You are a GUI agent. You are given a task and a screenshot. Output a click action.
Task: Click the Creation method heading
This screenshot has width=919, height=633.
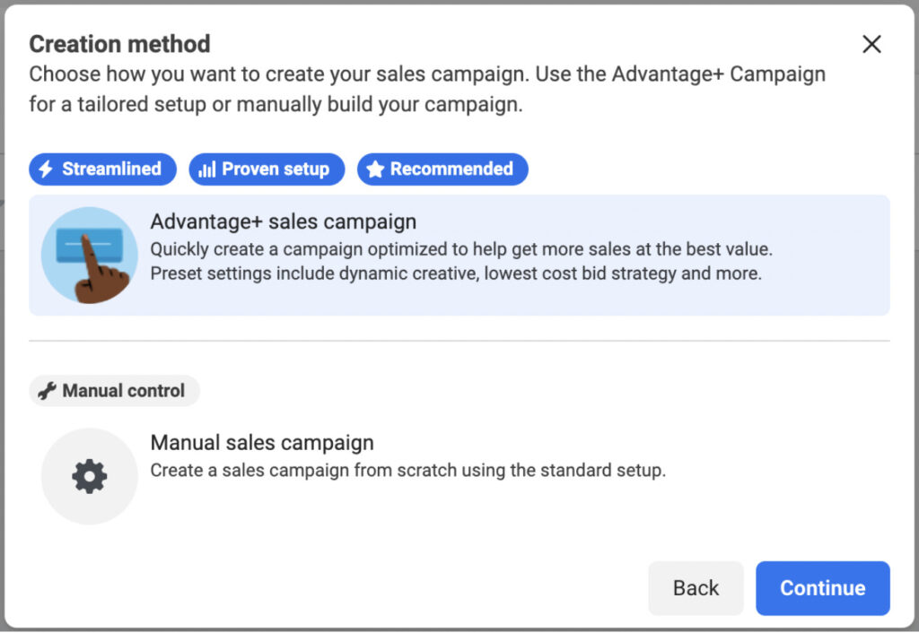pyautogui.click(x=119, y=44)
